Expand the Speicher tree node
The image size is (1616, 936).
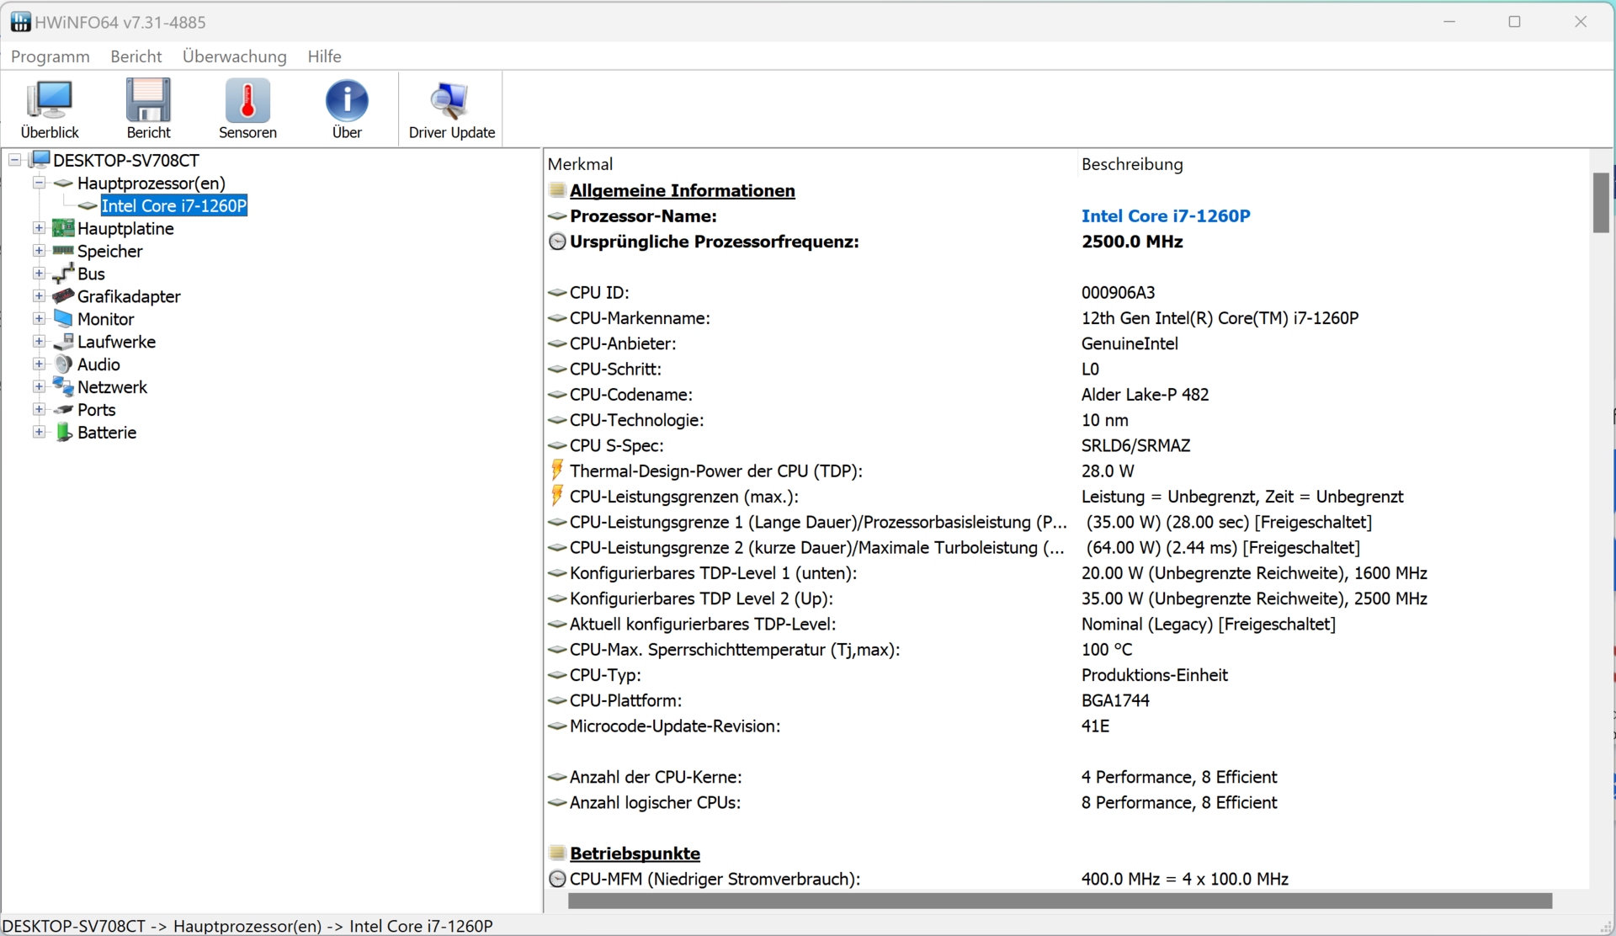(39, 251)
